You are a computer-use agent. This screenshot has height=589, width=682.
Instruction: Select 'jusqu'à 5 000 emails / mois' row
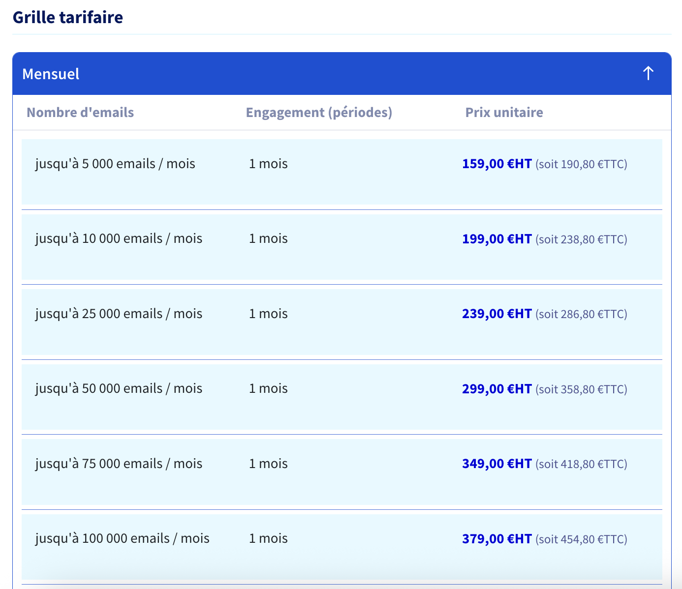[x=342, y=172]
